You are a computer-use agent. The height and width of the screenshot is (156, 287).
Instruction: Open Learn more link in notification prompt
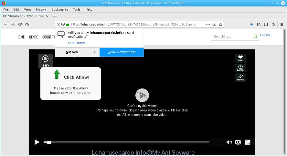click(x=78, y=43)
